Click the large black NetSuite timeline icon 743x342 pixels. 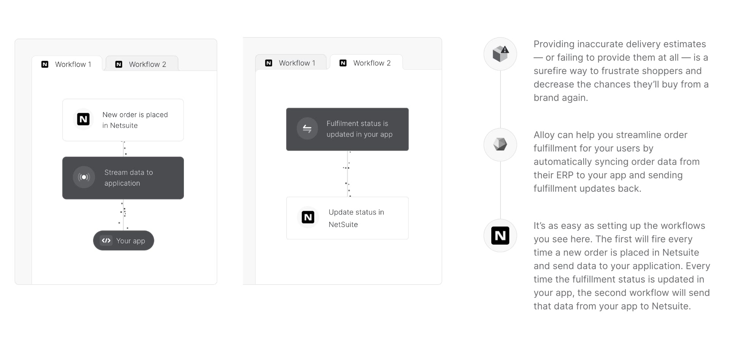click(500, 235)
